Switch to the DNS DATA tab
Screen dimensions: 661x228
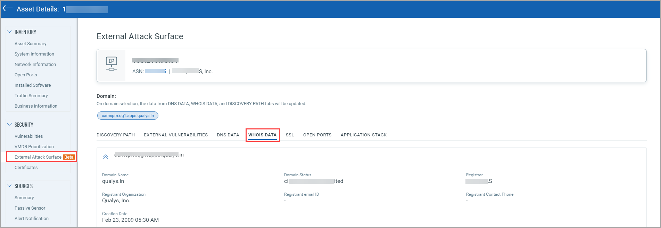pos(228,135)
